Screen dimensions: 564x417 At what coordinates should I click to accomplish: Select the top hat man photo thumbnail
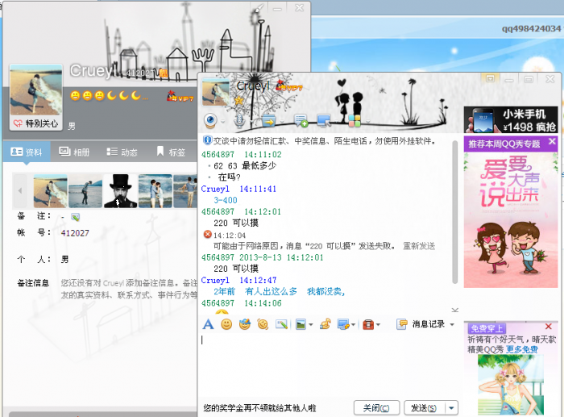[121, 191]
